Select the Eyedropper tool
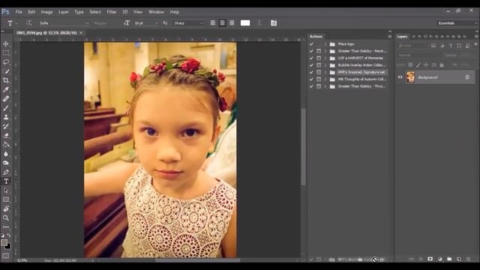This screenshot has height=270, width=480. click(x=6, y=89)
